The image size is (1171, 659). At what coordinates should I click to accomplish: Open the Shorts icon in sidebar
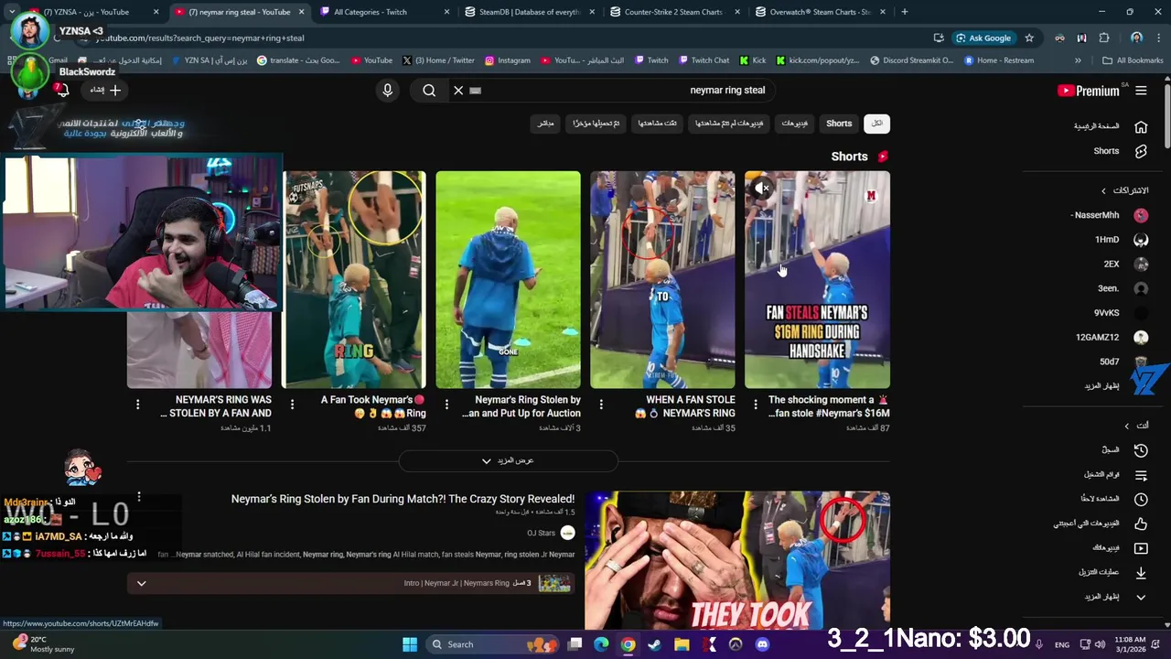click(1141, 151)
